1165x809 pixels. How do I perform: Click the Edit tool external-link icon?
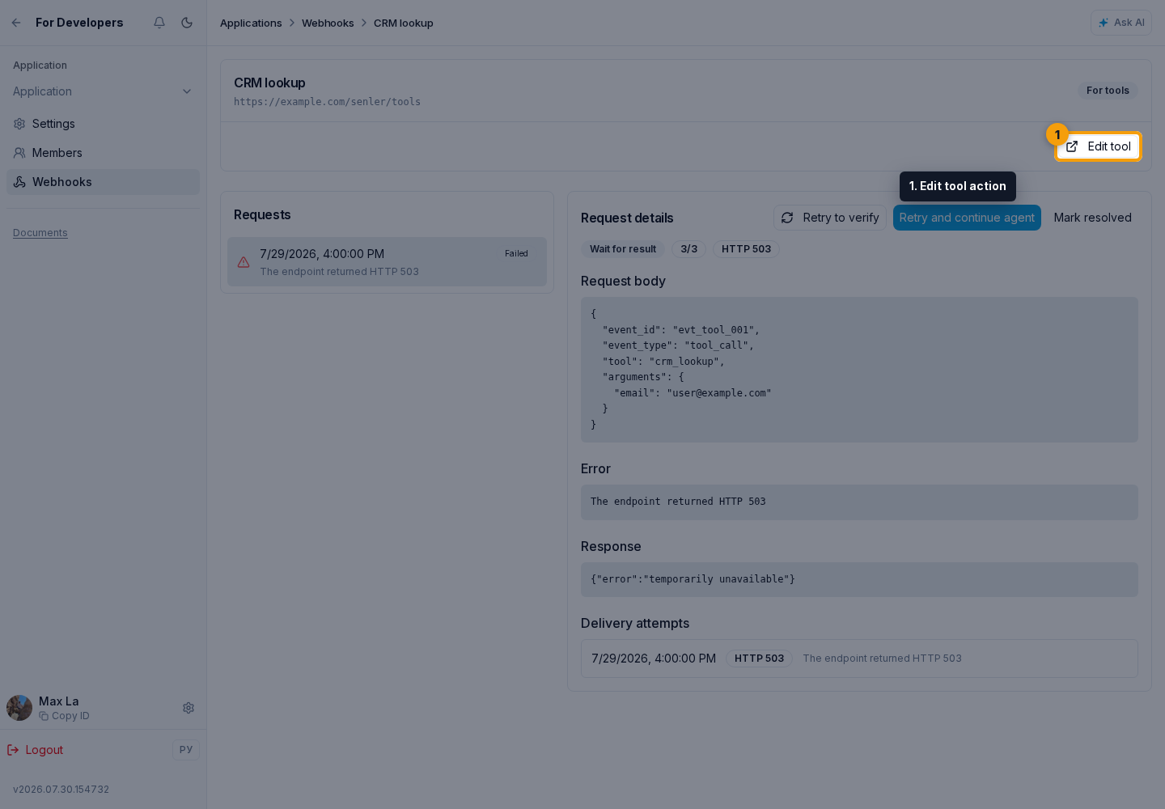(1072, 146)
